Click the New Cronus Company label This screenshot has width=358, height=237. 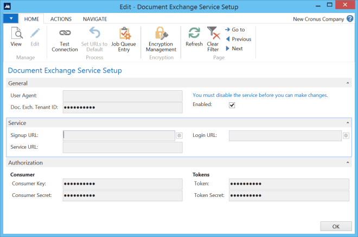[x=318, y=19]
